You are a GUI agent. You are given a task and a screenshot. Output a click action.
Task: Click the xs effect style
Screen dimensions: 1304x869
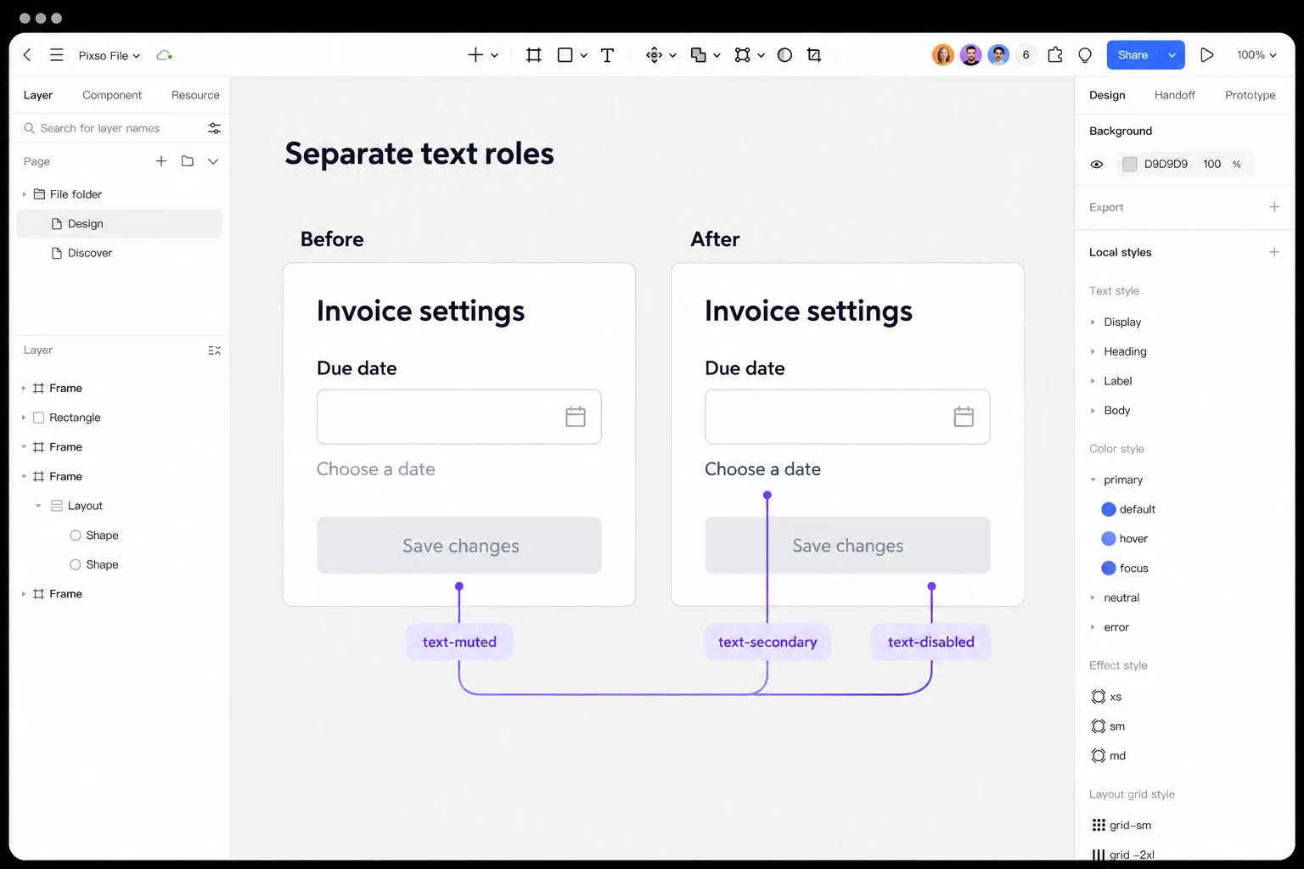pos(1107,697)
